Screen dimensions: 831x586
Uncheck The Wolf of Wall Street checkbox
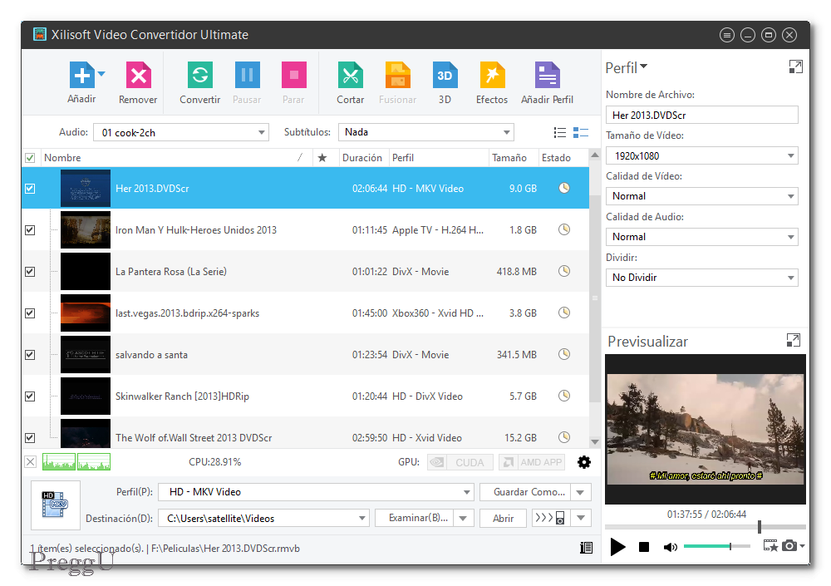pos(30,438)
